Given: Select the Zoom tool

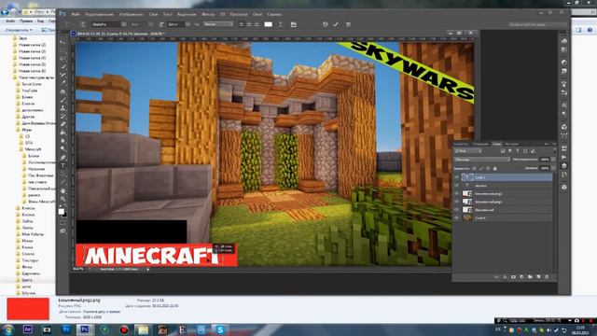Looking at the screenshot, I should click(x=62, y=199).
